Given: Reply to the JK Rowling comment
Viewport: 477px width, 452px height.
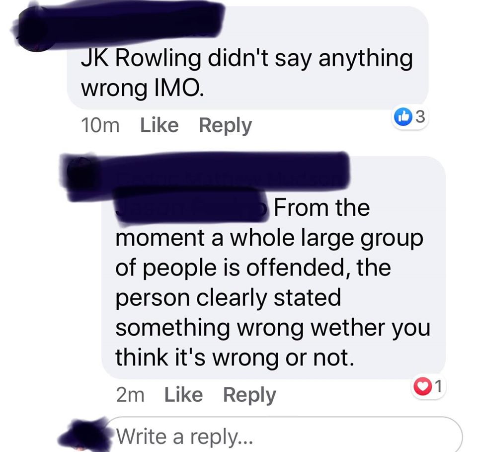Looking at the screenshot, I should (x=225, y=126).
